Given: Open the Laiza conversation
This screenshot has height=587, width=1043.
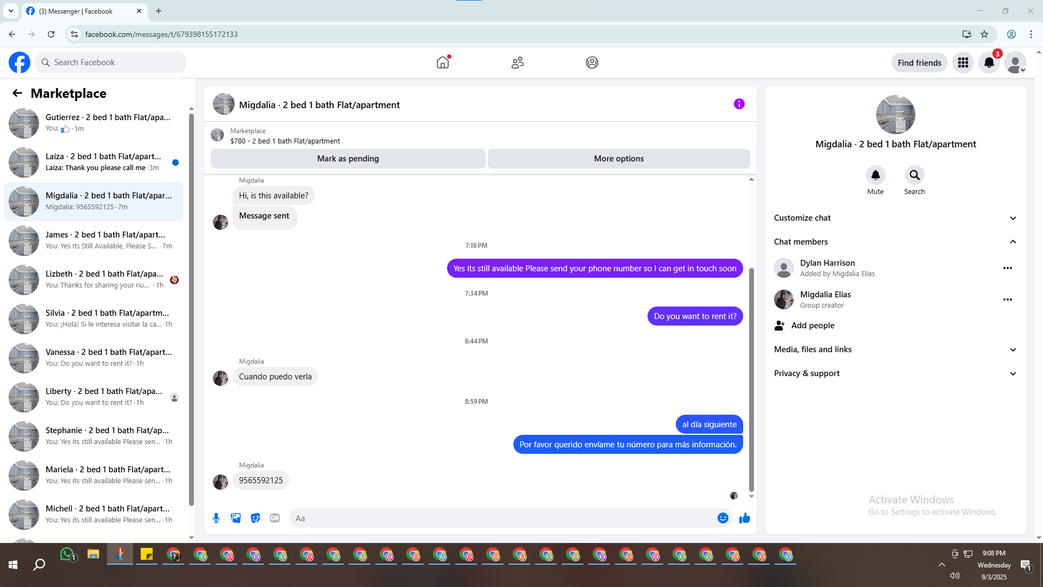Looking at the screenshot, I should (x=93, y=162).
